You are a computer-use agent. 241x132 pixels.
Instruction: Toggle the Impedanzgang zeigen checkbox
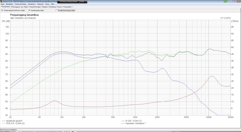29,10
